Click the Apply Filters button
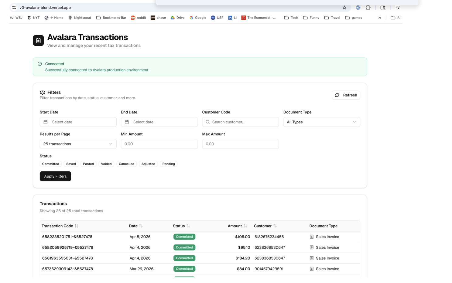The image size is (452, 283). pyautogui.click(x=55, y=176)
